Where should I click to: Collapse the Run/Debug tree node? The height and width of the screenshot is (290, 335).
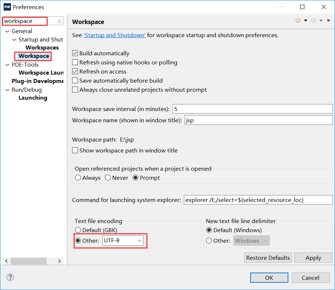7,90
